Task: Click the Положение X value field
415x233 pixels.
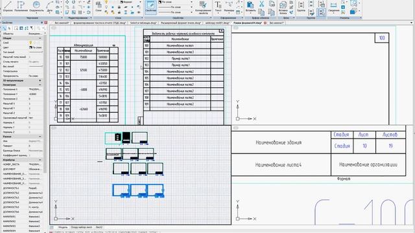Action: [35, 89]
